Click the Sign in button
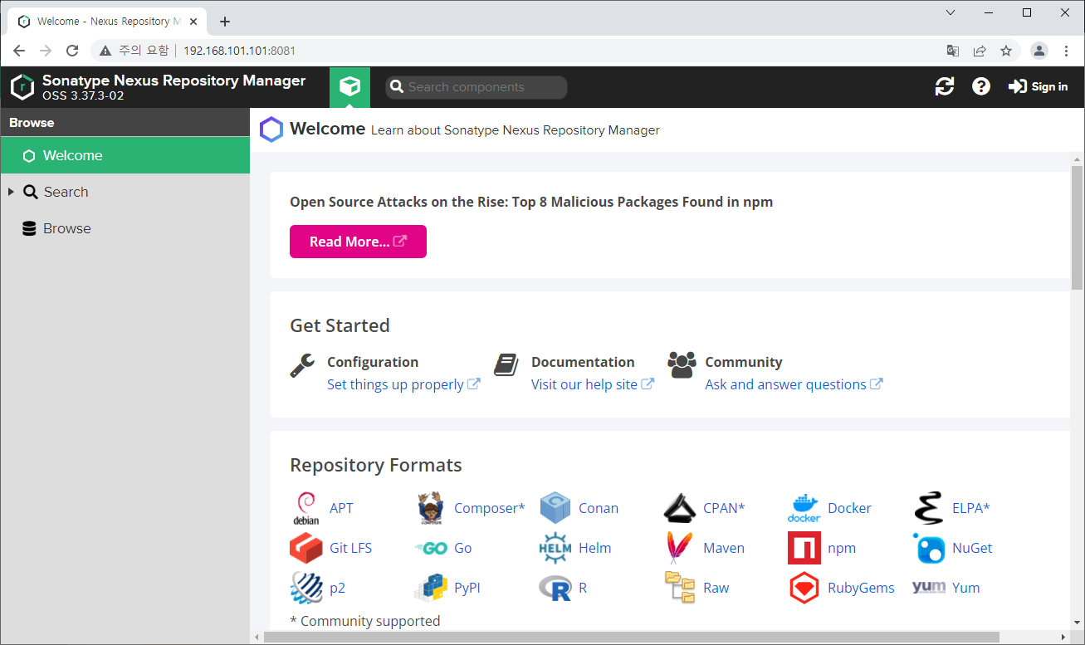 tap(1038, 86)
